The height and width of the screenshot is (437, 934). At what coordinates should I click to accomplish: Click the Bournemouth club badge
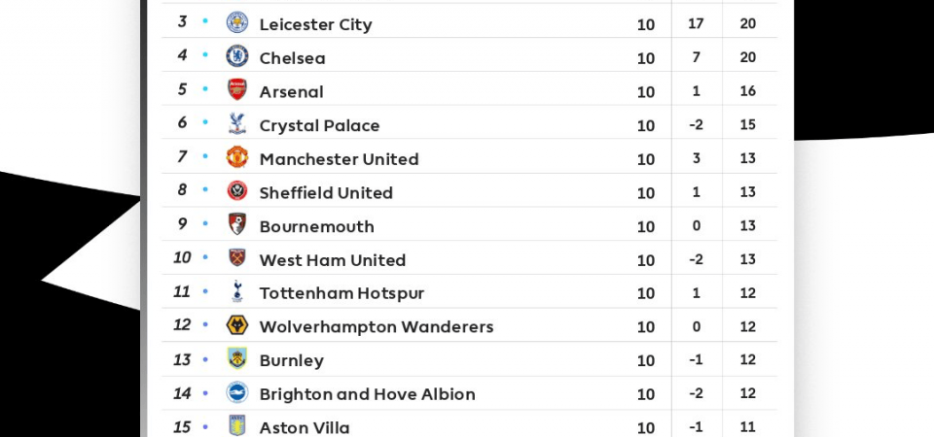(237, 224)
